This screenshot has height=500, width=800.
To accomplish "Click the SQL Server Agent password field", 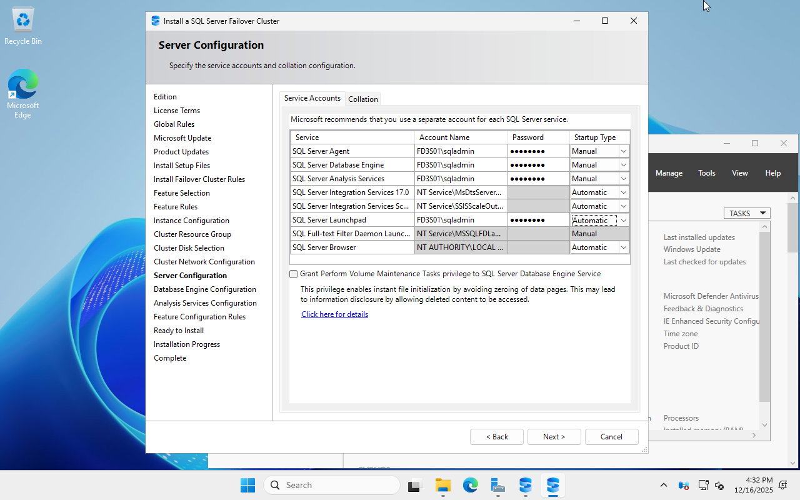I will 537,151.
